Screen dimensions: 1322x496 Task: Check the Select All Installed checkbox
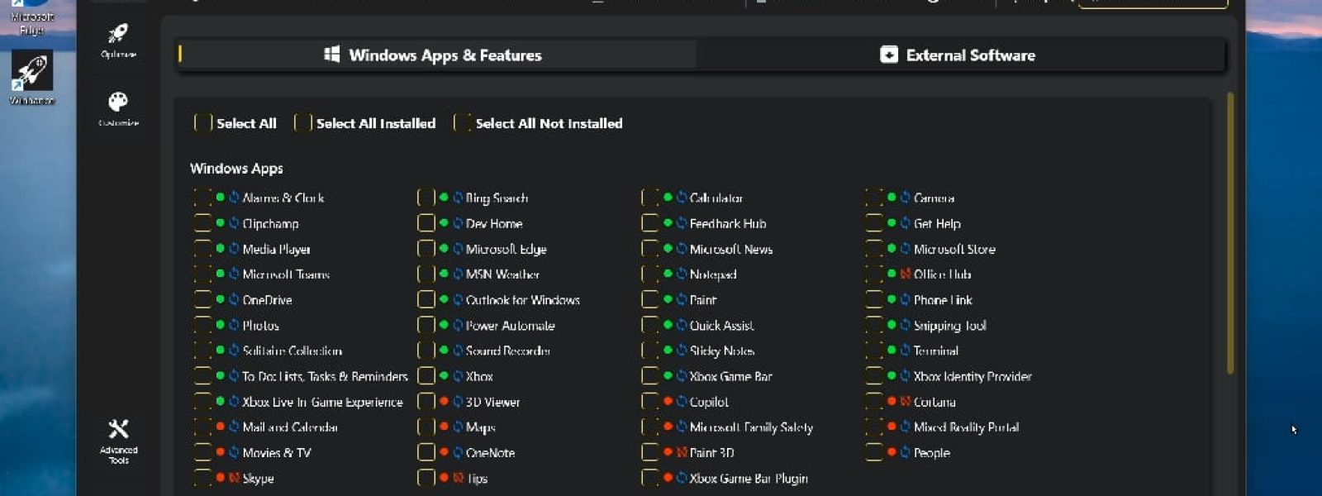point(303,123)
